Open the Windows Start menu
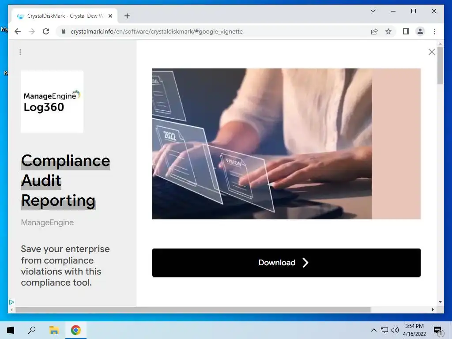The width and height of the screenshot is (452, 339). click(x=11, y=330)
